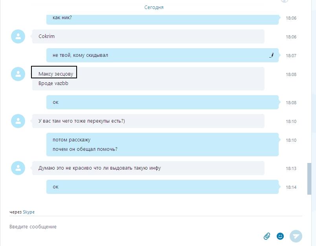Click avatar beside Максу зесцову message

tap(18, 74)
